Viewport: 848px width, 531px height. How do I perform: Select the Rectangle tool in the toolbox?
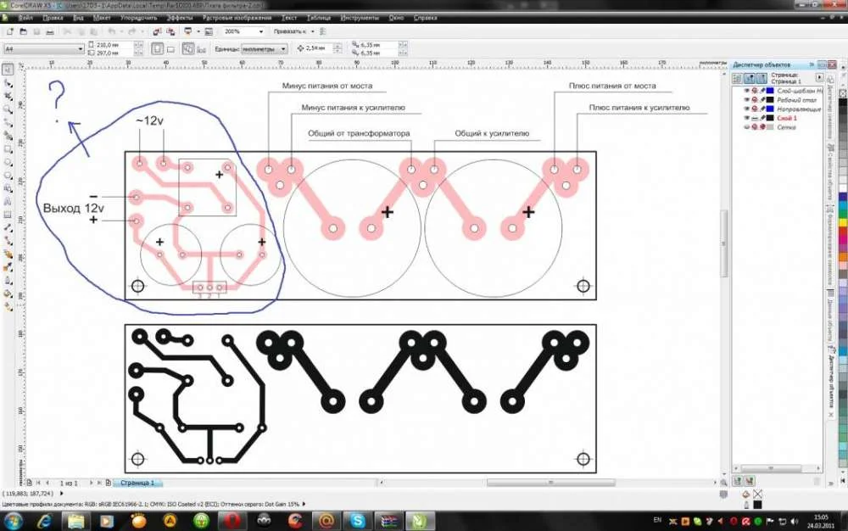(x=8, y=149)
